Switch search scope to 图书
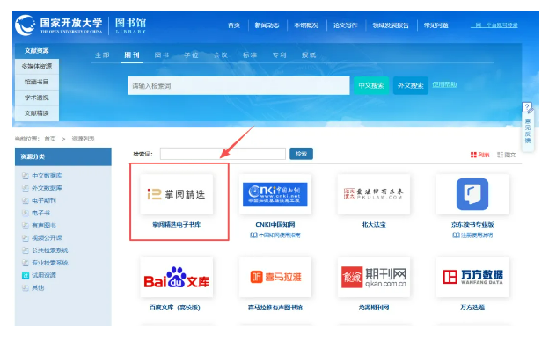 click(x=162, y=55)
